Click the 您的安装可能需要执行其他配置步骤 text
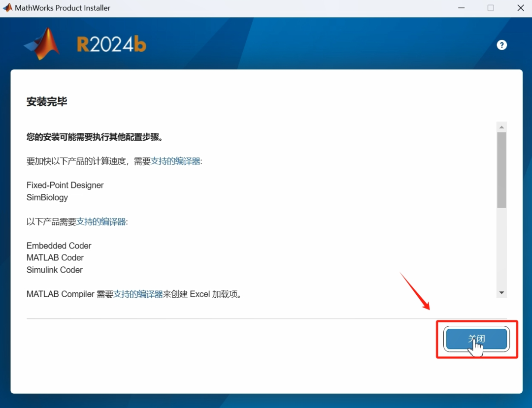Image resolution: width=532 pixels, height=408 pixels. tap(95, 137)
